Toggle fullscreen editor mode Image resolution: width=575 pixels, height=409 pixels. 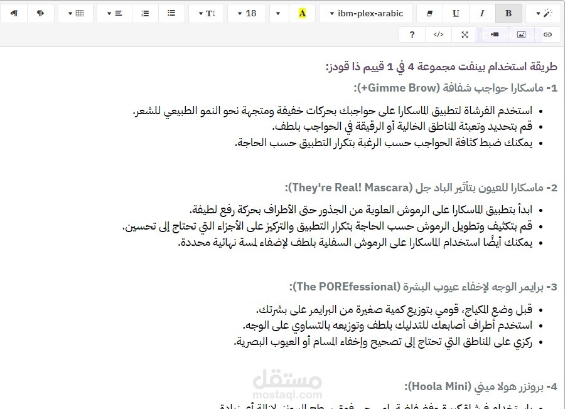(465, 35)
